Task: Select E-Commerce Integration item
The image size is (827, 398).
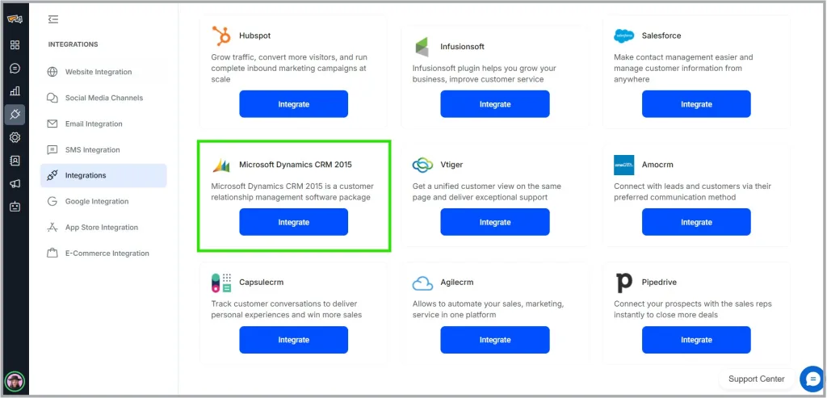Action: coord(107,253)
